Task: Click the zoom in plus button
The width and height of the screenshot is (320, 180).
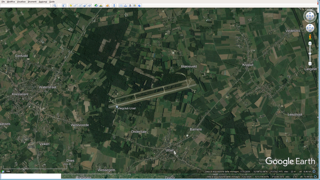Action: (310, 43)
